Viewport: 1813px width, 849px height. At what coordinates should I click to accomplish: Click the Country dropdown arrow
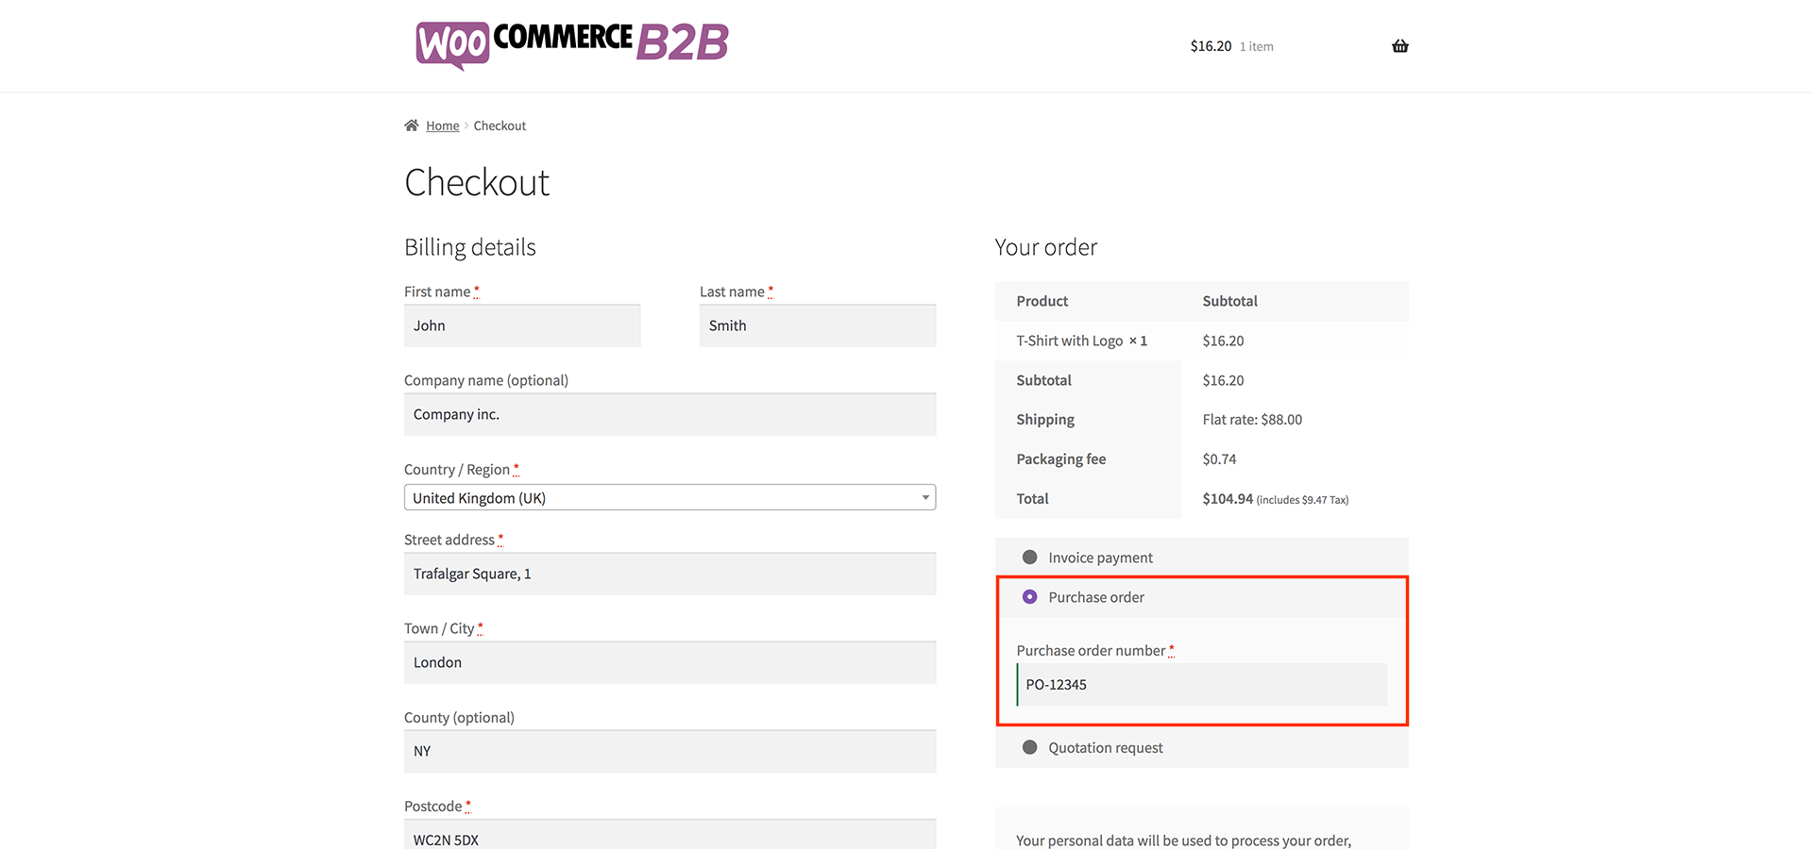point(925,498)
